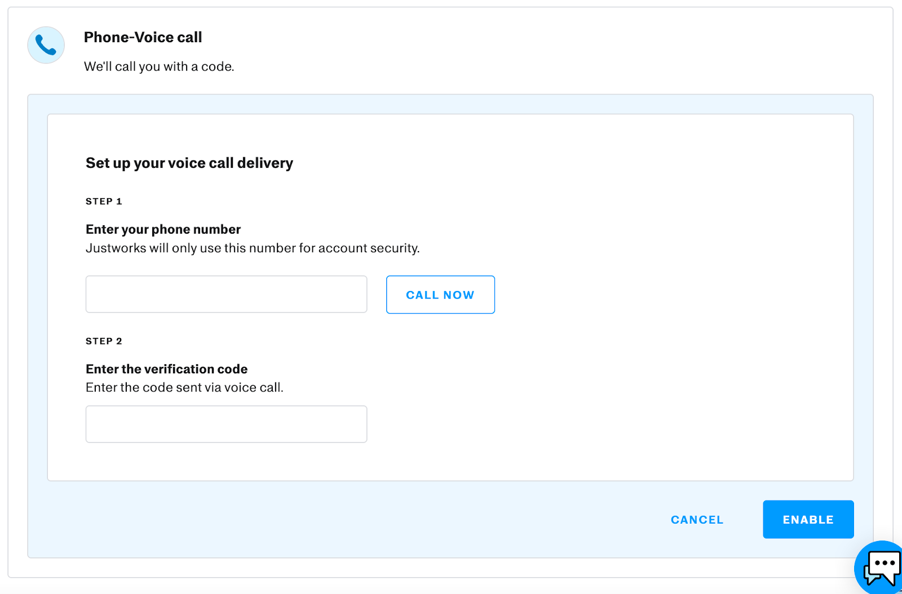The width and height of the screenshot is (902, 594).
Task: Click the "We'll call you with a code" text
Action: tap(159, 66)
